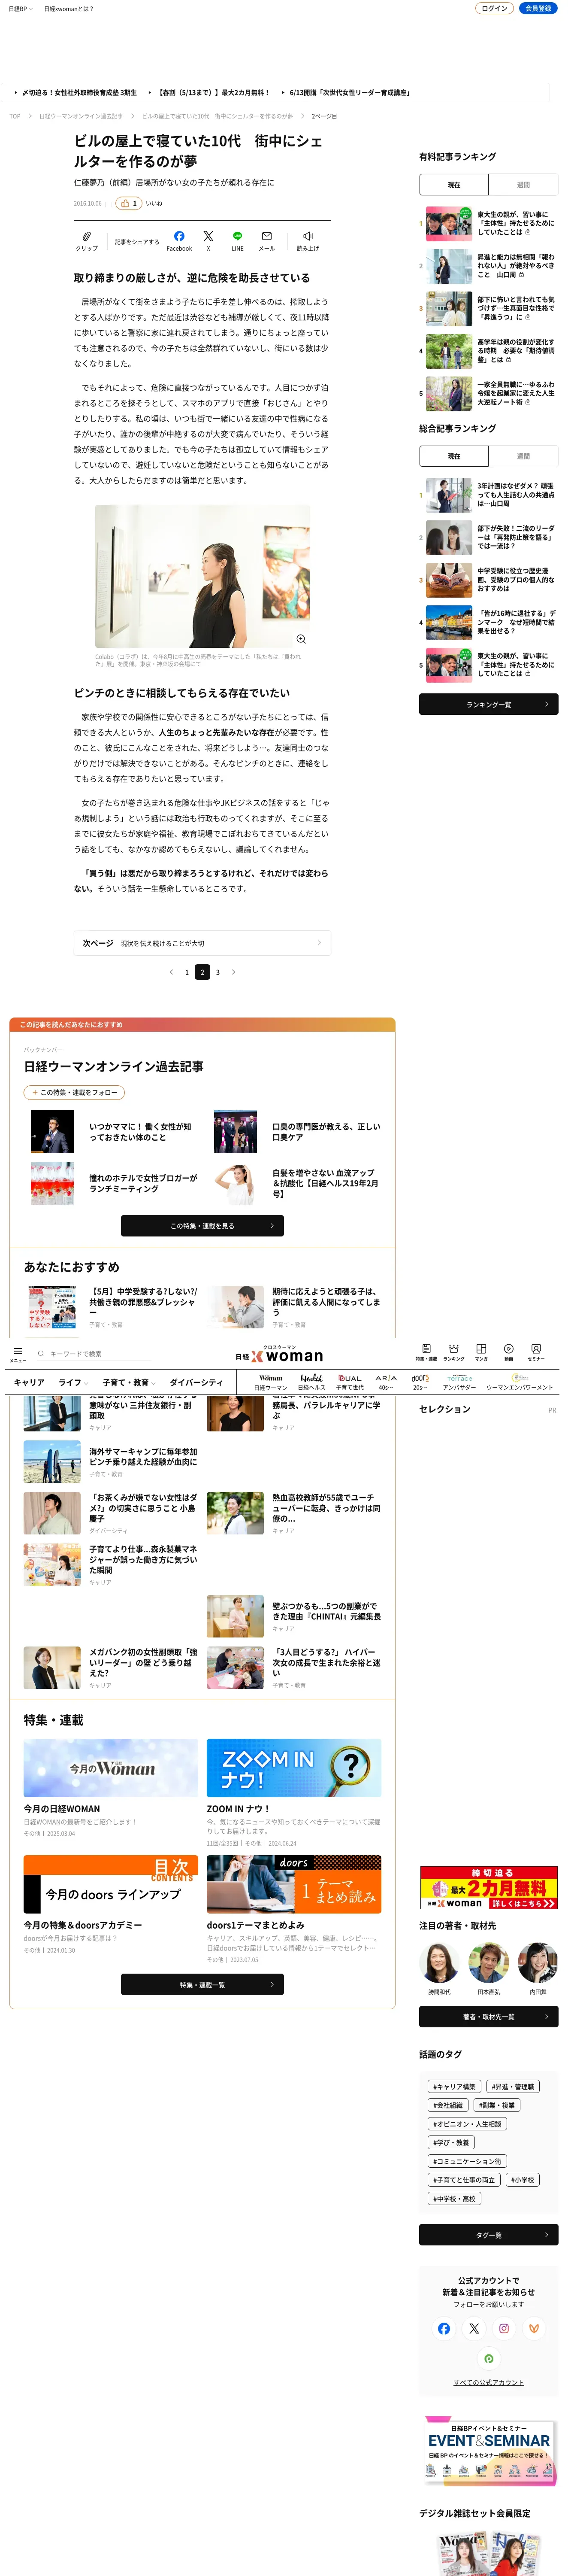Click the search magnifier icon
This screenshot has height=2576, width=568.
[x=41, y=1354]
